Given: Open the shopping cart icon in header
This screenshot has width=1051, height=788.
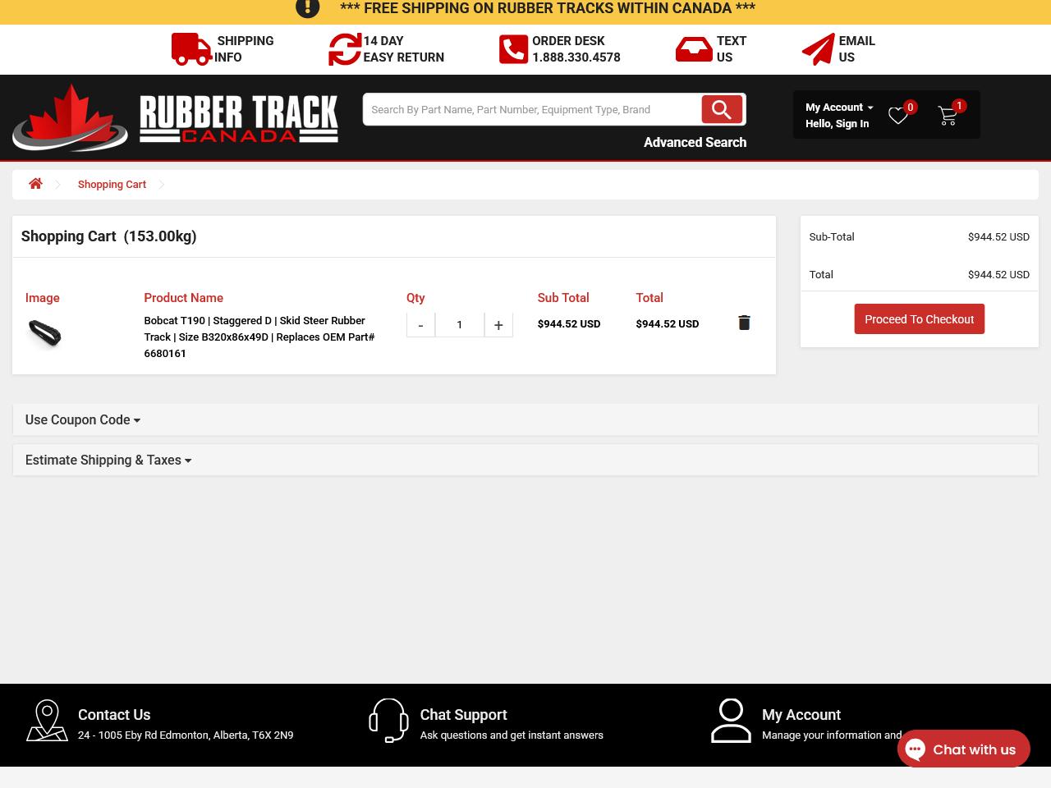Looking at the screenshot, I should pyautogui.click(x=948, y=116).
